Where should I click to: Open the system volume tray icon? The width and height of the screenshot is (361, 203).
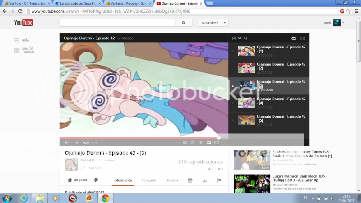click(332, 198)
